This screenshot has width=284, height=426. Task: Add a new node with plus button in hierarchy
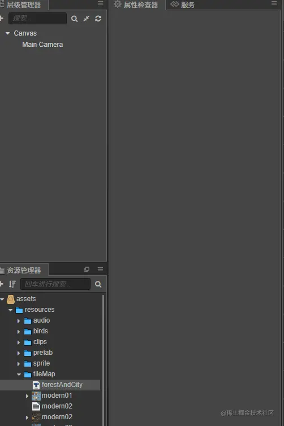pyautogui.click(x=1, y=18)
